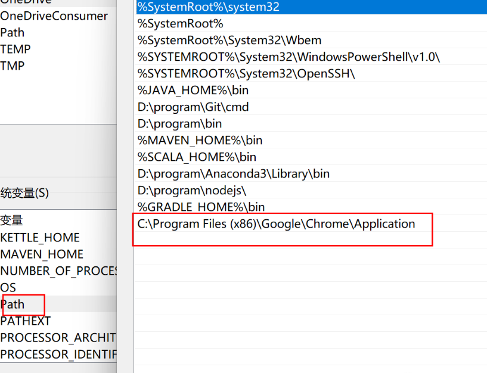This screenshot has width=487, height=373.
Task: Select the %MAVEN_HOME%\bin entry
Action: (x=312, y=141)
